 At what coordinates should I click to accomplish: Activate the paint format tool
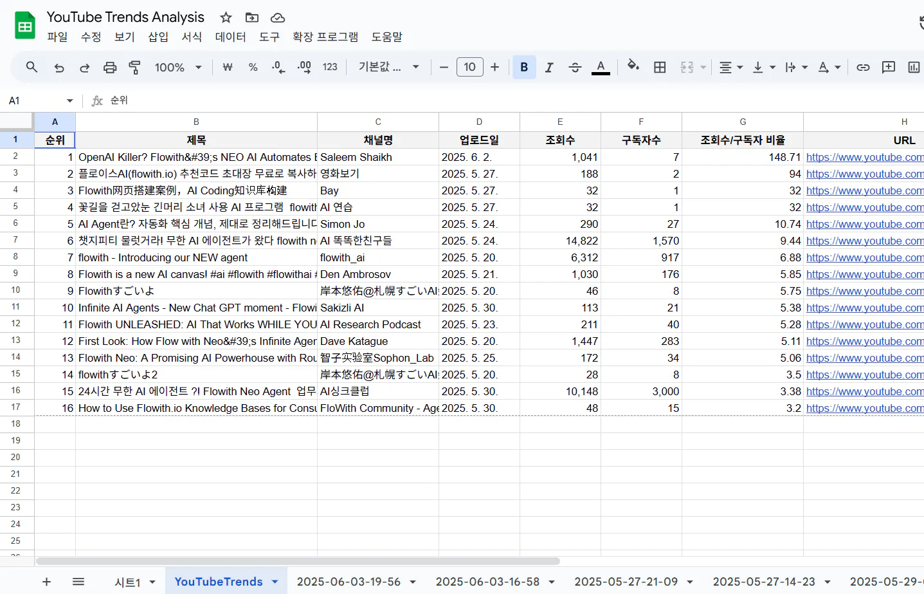tap(135, 67)
